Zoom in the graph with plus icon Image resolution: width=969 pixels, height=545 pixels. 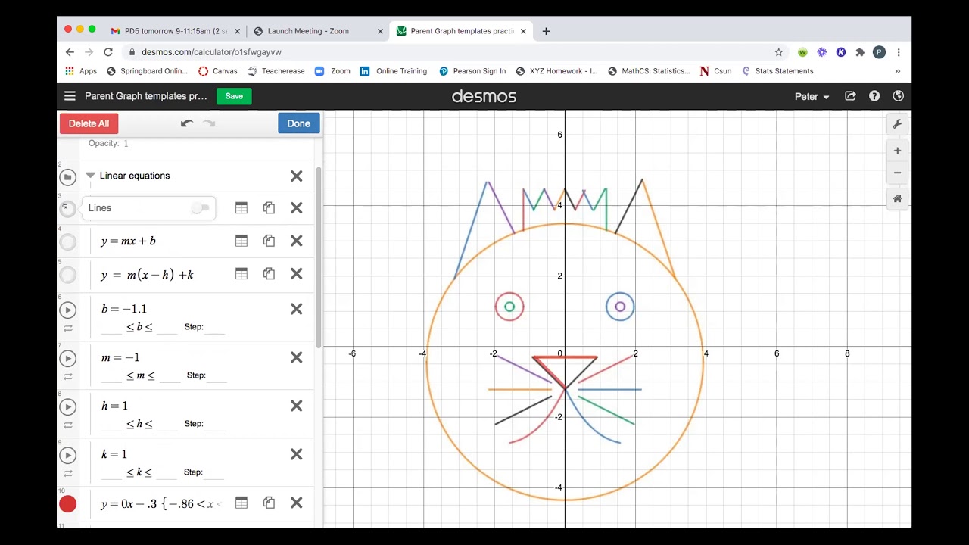(x=897, y=151)
